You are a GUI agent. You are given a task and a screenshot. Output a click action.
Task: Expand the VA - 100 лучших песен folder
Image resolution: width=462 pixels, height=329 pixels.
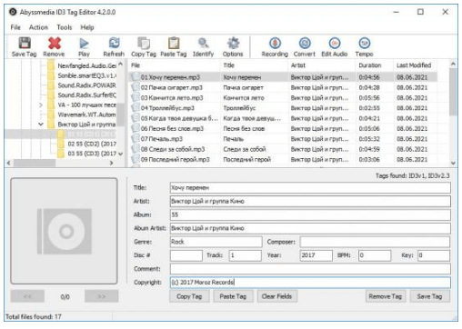coord(41,105)
